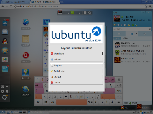Viewport: 153px width, 114px height.
Task: Reload the page using the refresh icon
Action: click(x=11, y=6)
